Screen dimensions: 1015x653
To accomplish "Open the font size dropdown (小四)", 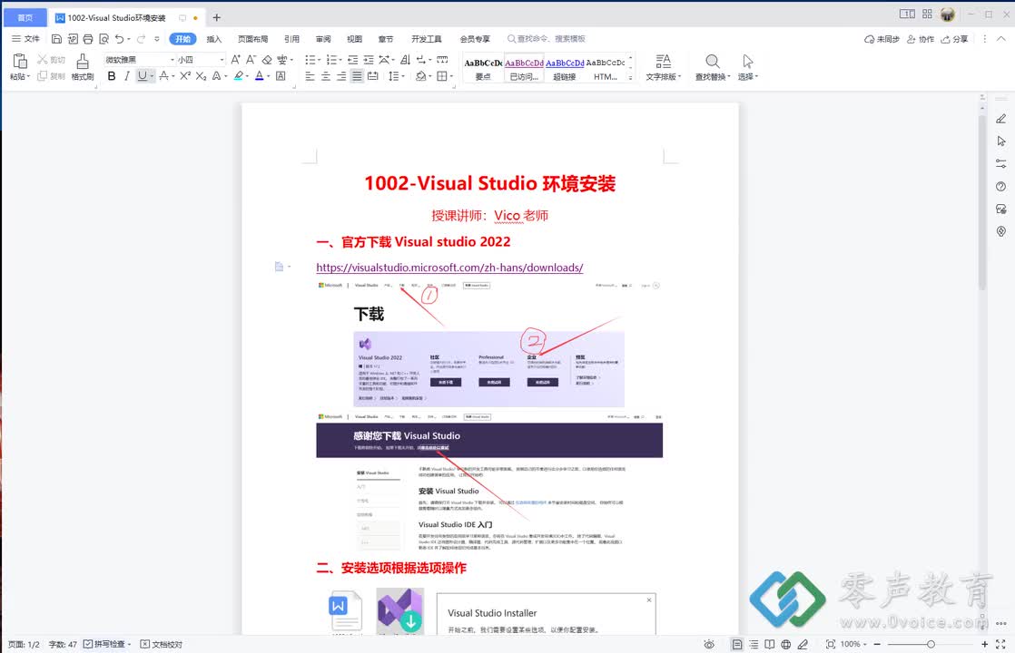I will 222,60.
